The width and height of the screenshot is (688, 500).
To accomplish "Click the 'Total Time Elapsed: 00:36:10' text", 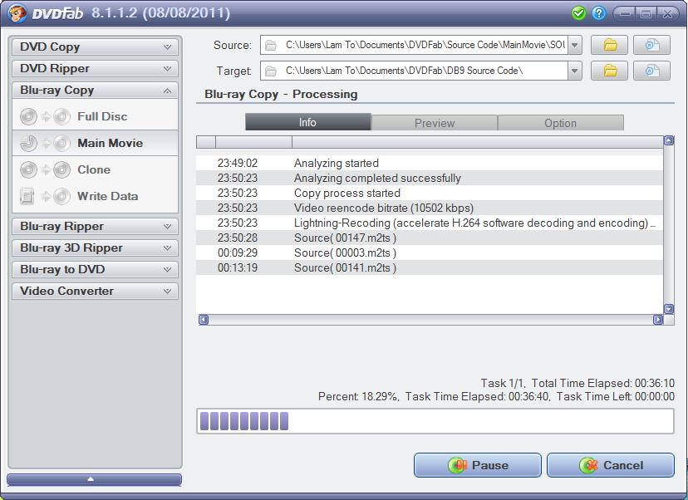I will [x=603, y=384].
